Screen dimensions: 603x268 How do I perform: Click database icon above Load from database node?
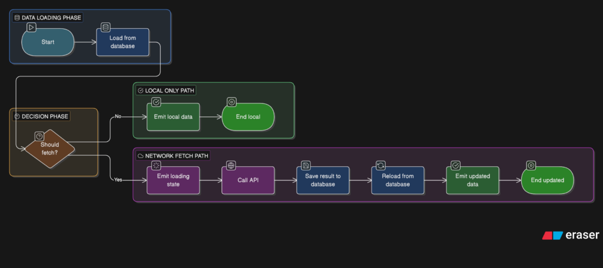pyautogui.click(x=105, y=27)
